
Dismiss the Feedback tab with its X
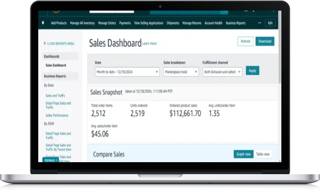tap(57, 160)
